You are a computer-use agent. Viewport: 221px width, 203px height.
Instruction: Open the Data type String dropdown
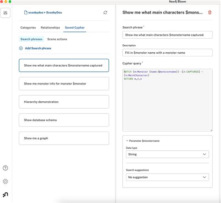point(167,154)
